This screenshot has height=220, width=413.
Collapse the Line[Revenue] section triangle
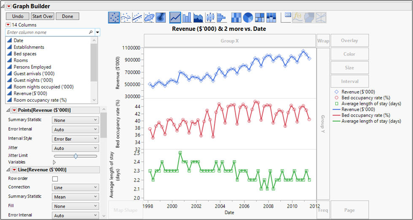tap(8, 170)
